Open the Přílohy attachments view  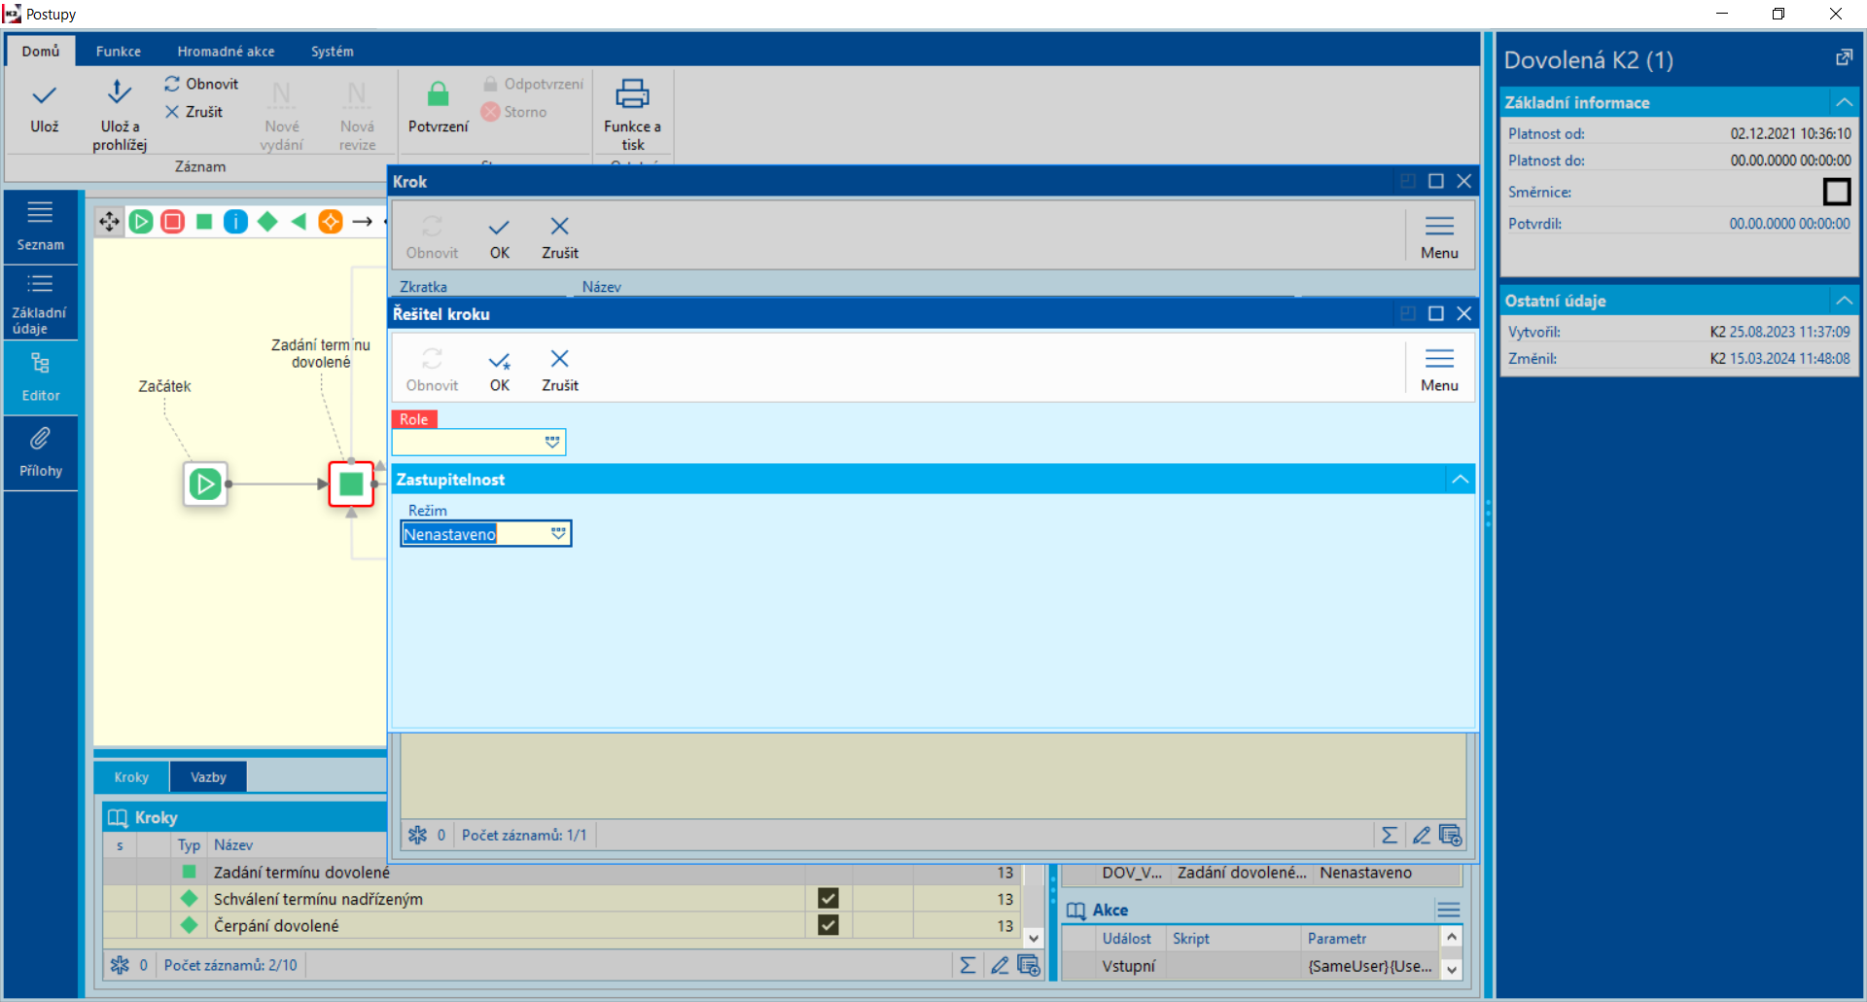click(41, 453)
